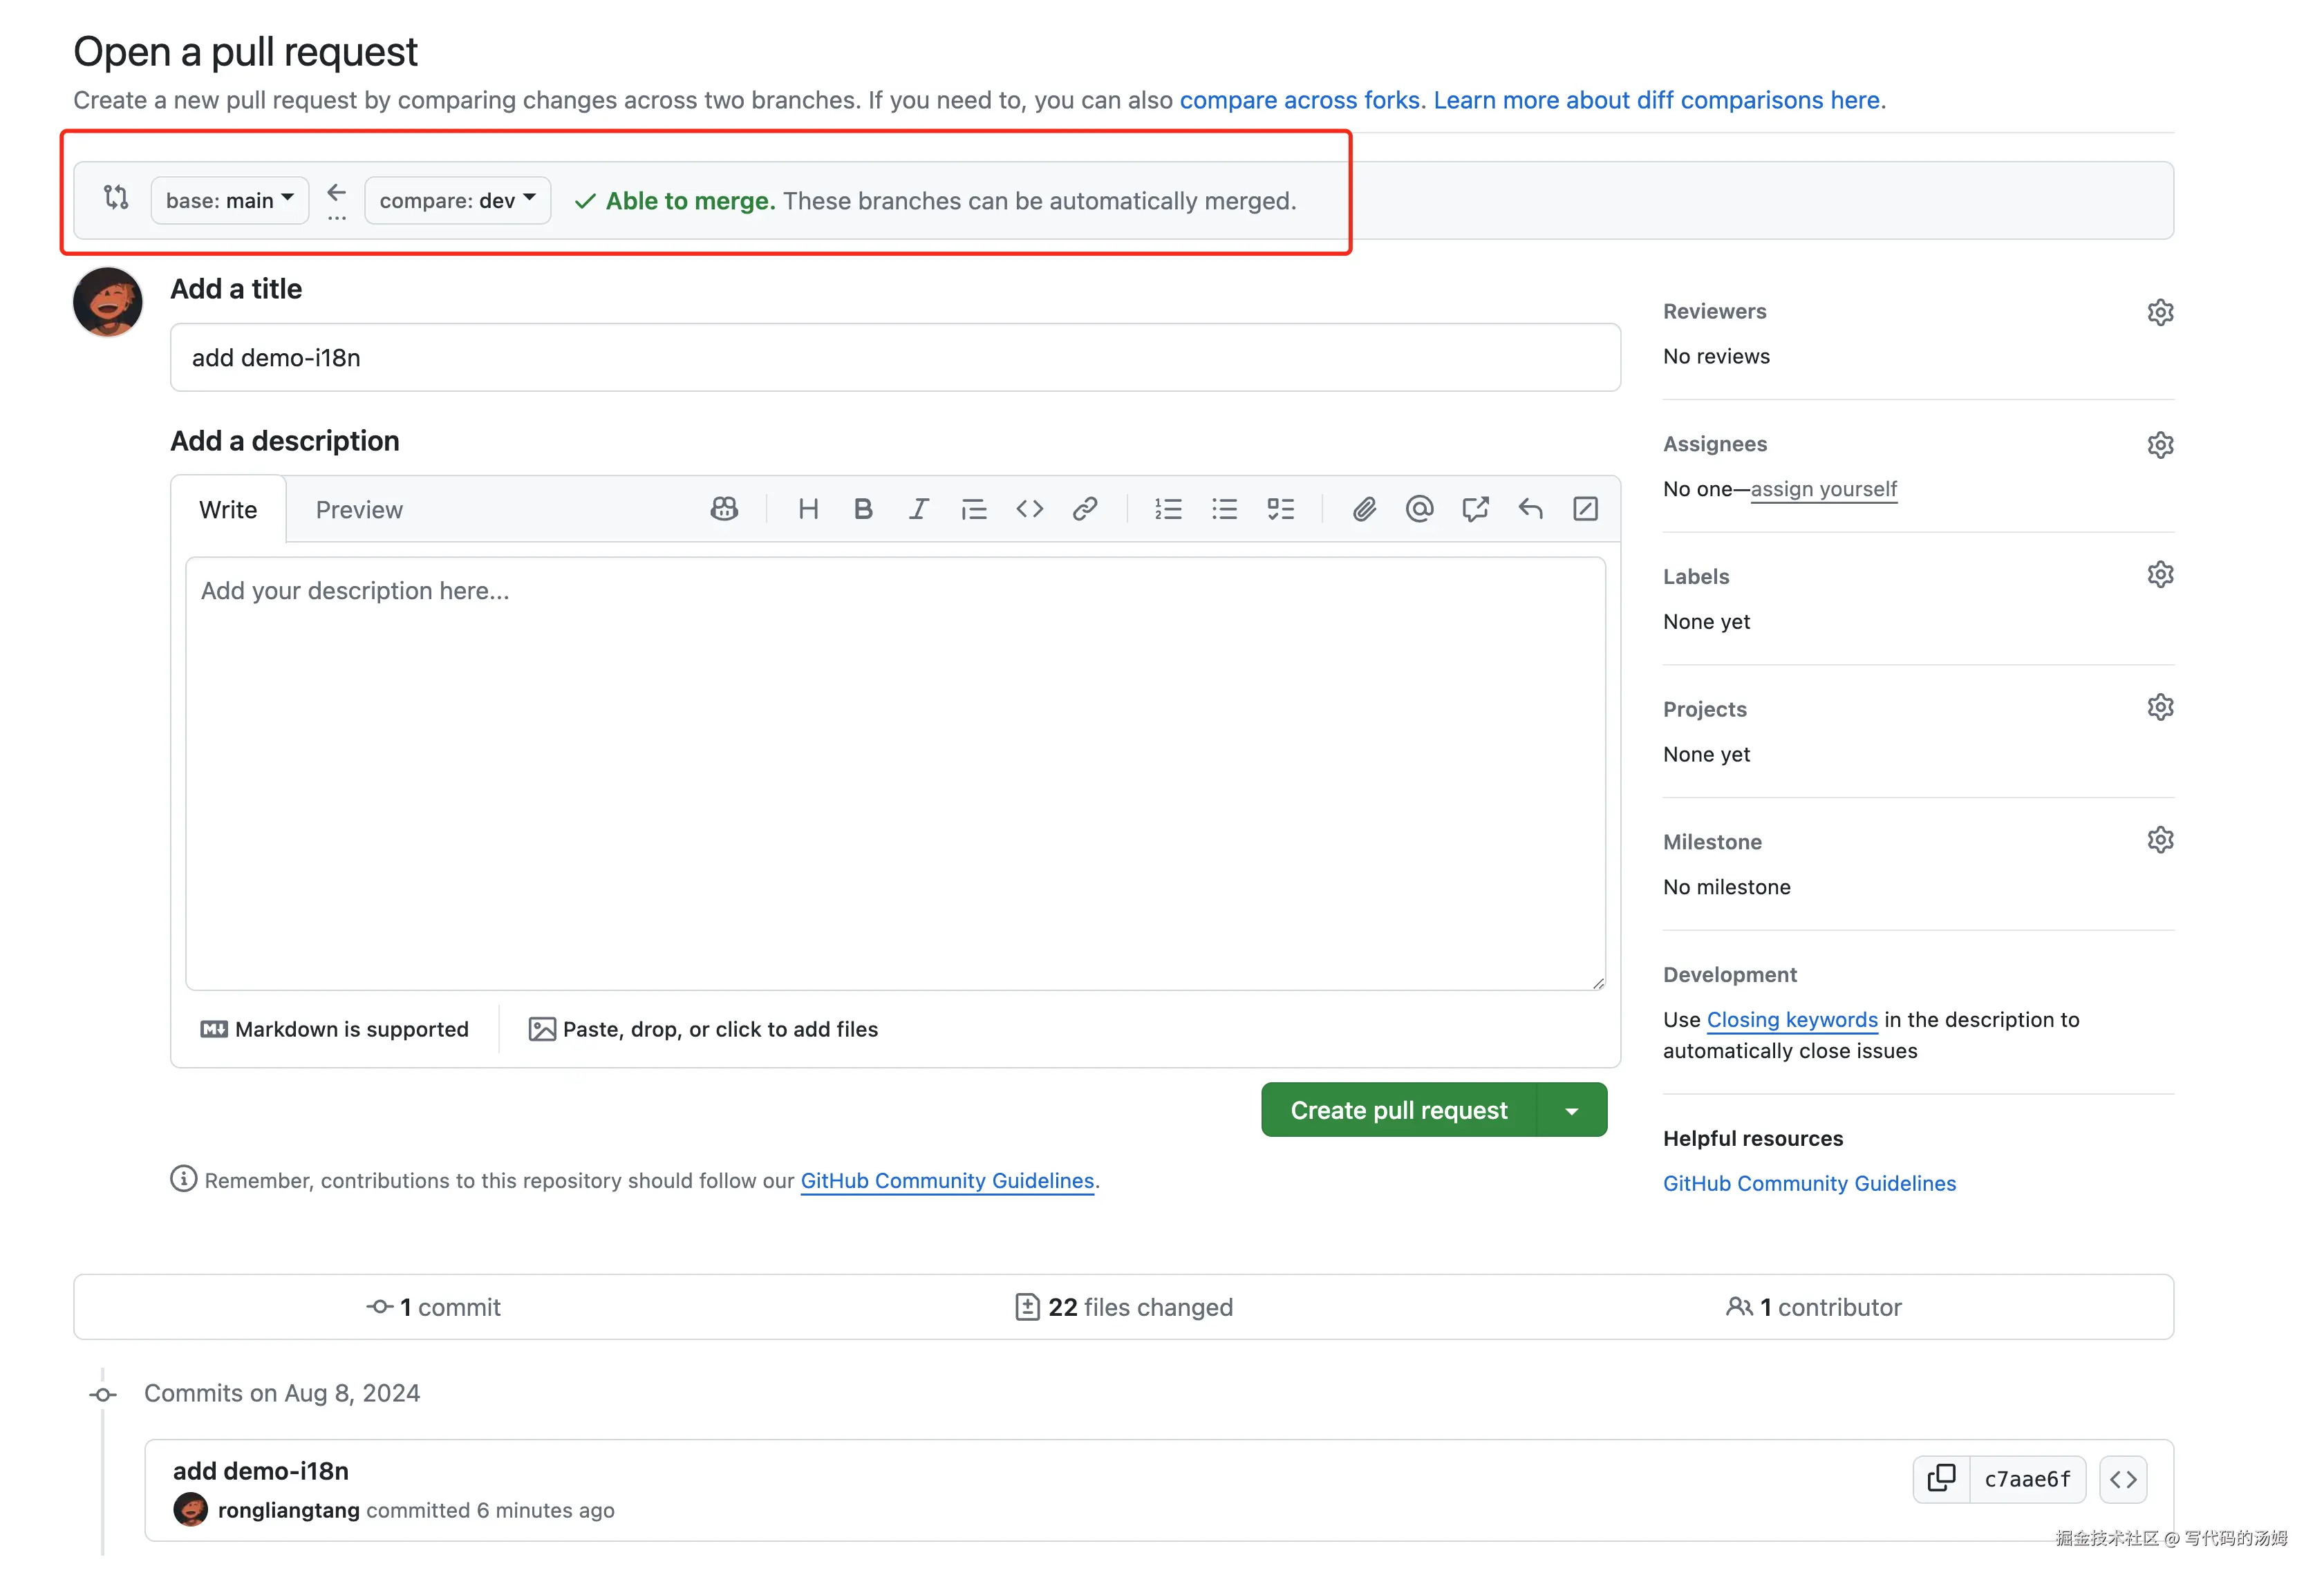Click the assign yourself link
The width and height of the screenshot is (2324, 1584).
(1823, 489)
